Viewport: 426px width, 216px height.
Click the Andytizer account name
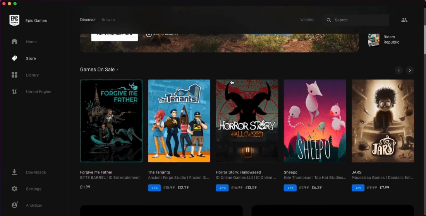(34, 205)
